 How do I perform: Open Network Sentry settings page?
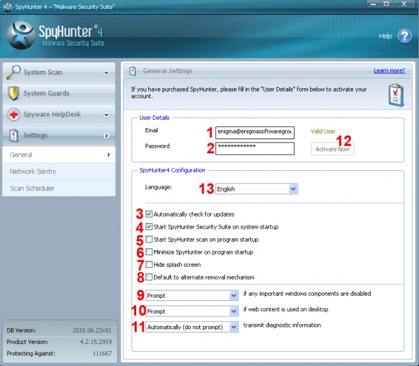pos(33,171)
